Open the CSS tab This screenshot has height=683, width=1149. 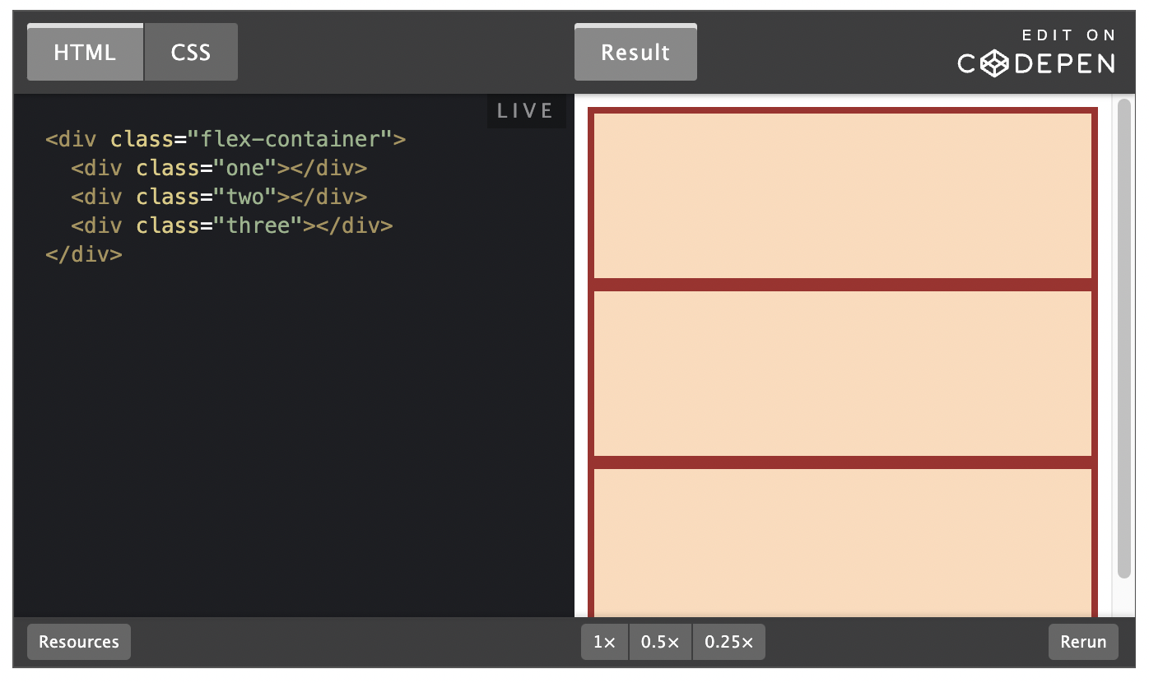[x=191, y=53]
